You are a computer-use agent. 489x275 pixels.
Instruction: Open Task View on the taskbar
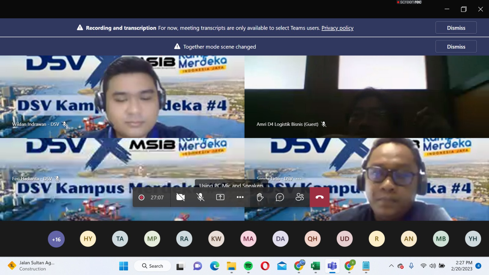click(181, 266)
